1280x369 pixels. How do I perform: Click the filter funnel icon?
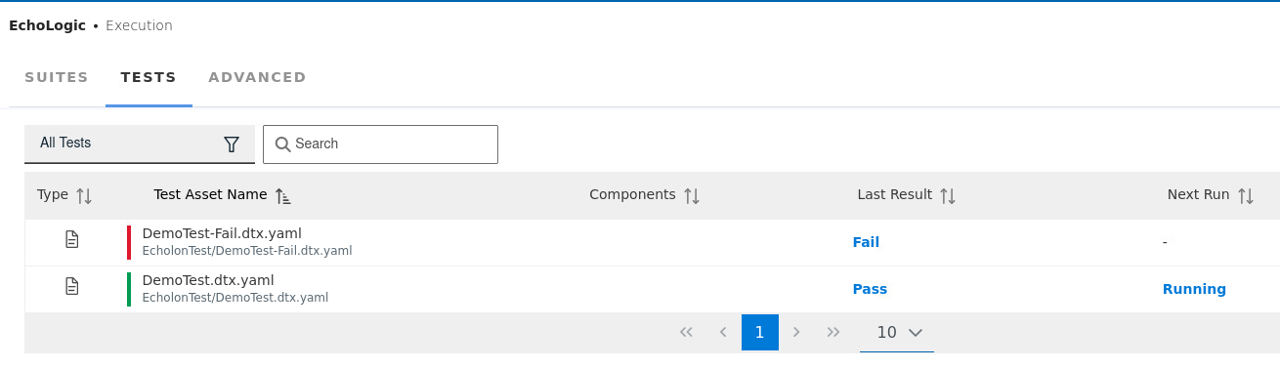click(x=232, y=144)
